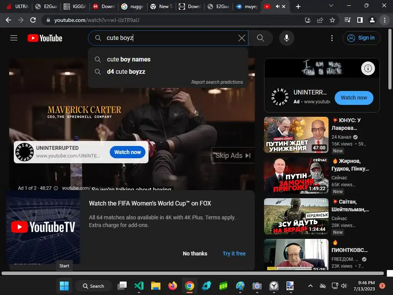Click Watch now in sidebar ad card
This screenshot has width=393, height=295.
point(353,98)
